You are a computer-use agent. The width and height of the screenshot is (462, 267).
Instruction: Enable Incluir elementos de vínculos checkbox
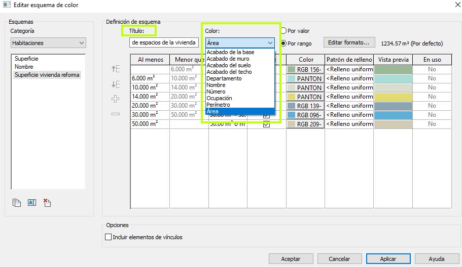[108, 237]
